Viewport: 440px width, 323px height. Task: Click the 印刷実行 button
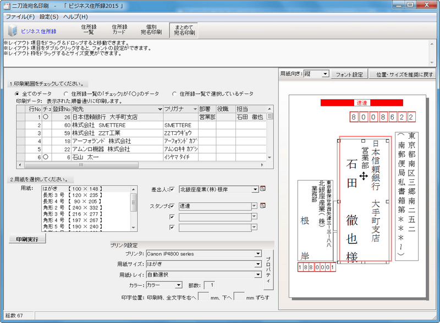pyautogui.click(x=28, y=239)
